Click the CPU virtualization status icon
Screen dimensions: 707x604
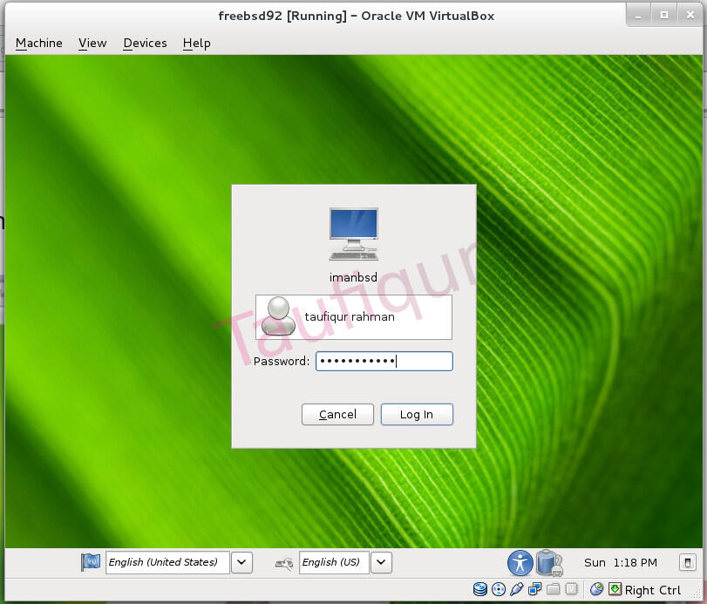pos(571,589)
